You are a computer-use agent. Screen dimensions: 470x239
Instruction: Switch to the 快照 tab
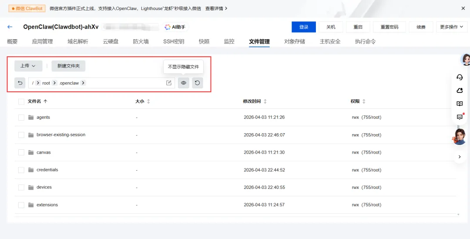coord(204,41)
